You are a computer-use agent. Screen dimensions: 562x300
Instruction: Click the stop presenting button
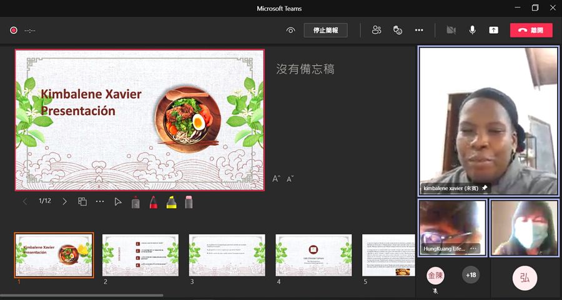325,30
